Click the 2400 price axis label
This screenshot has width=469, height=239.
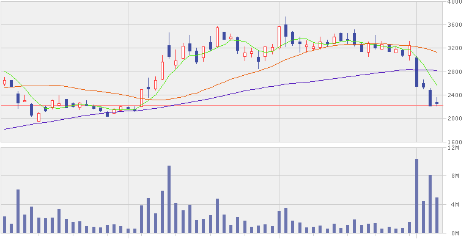pyautogui.click(x=455, y=95)
